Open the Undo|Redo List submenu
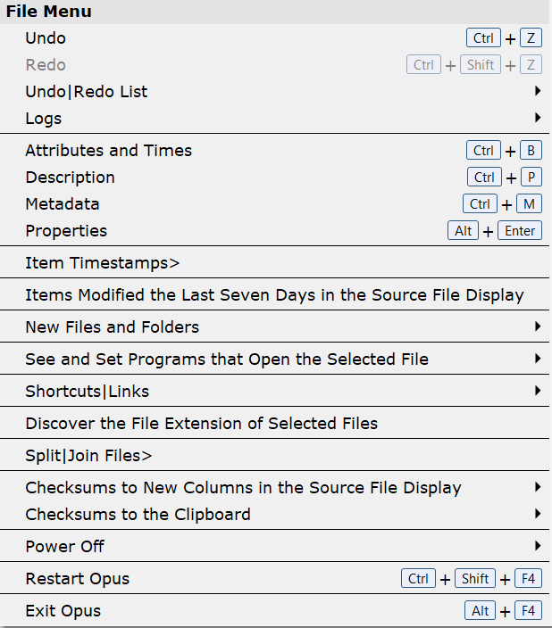The image size is (552, 628). (87, 92)
